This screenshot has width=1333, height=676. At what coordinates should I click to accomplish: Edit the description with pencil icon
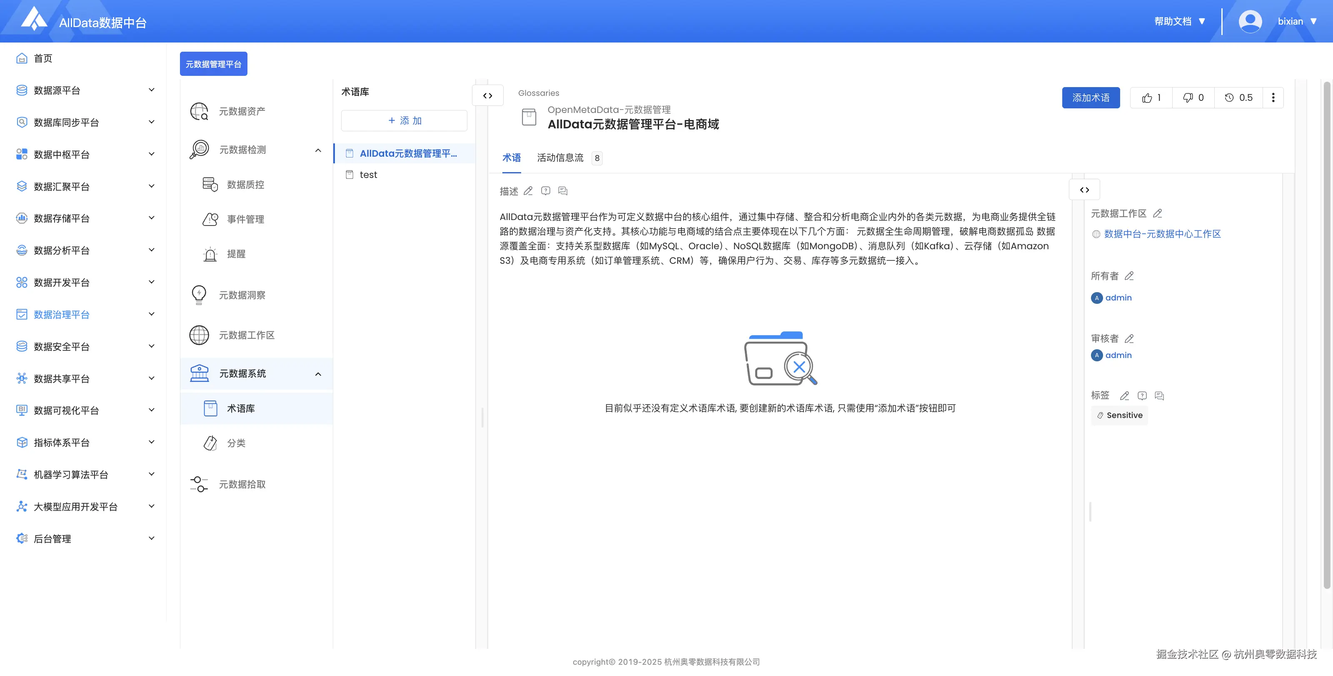click(528, 191)
